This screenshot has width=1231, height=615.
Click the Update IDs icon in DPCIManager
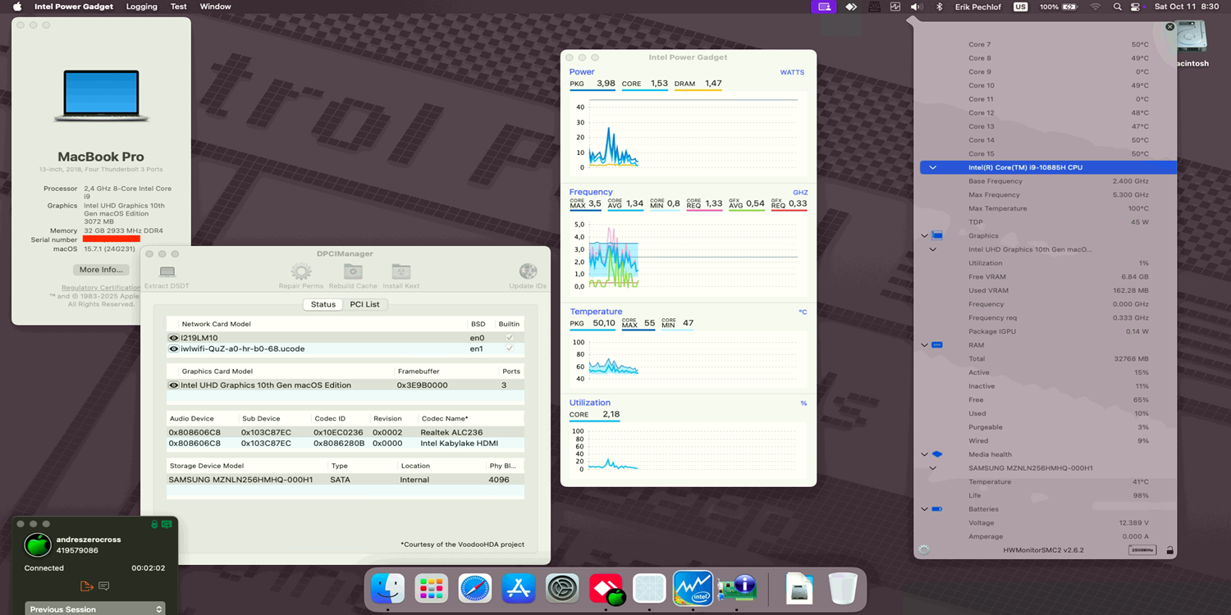527,274
